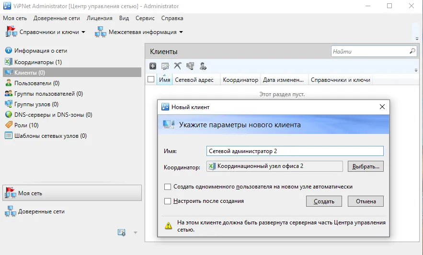Click the Найти search field
Viewport: 423px width, 255px height.
pos(374,51)
